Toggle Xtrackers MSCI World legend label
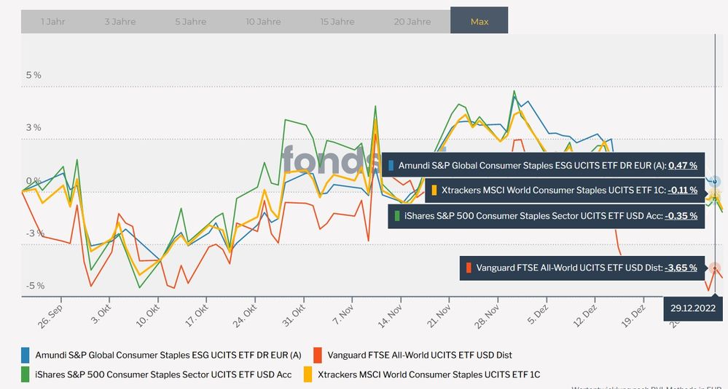 (434, 374)
